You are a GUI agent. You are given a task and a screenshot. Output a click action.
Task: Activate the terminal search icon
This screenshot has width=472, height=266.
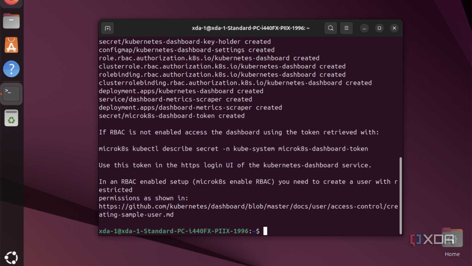[331, 28]
